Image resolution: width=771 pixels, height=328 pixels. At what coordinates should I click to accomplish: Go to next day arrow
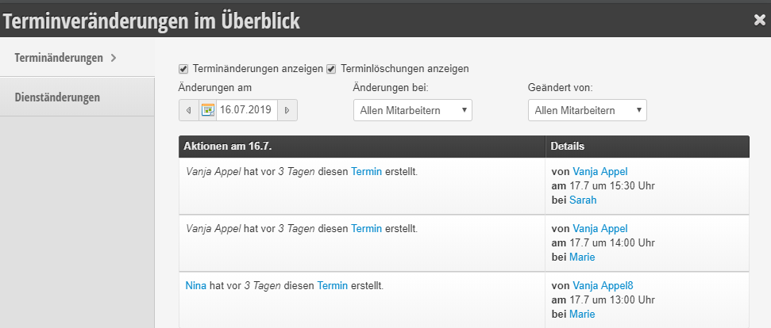click(287, 110)
